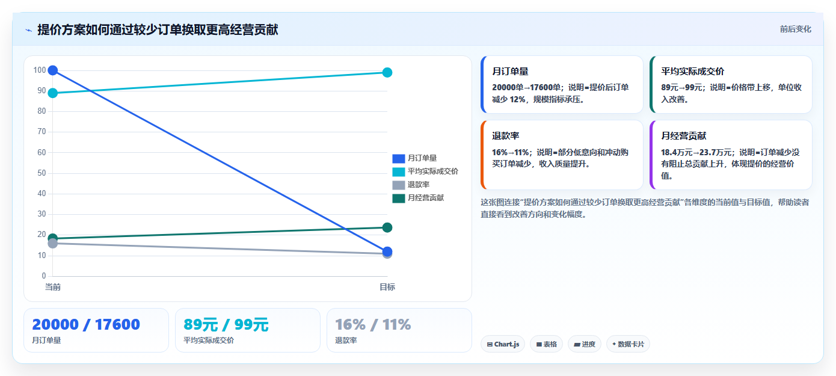Open the 月订单量 info card

(x=562, y=84)
